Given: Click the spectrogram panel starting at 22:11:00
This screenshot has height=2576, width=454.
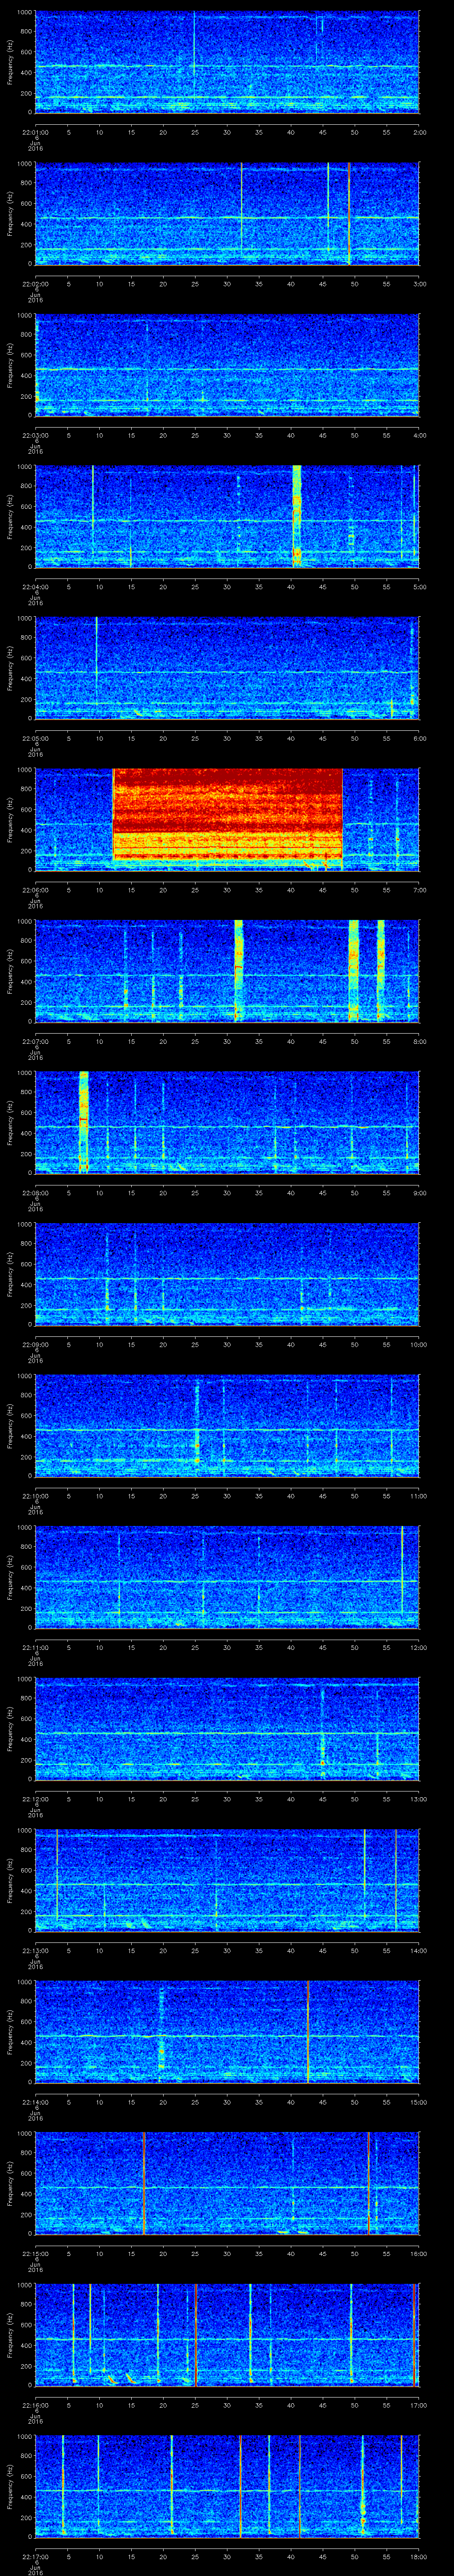Looking at the screenshot, I should click(227, 1577).
